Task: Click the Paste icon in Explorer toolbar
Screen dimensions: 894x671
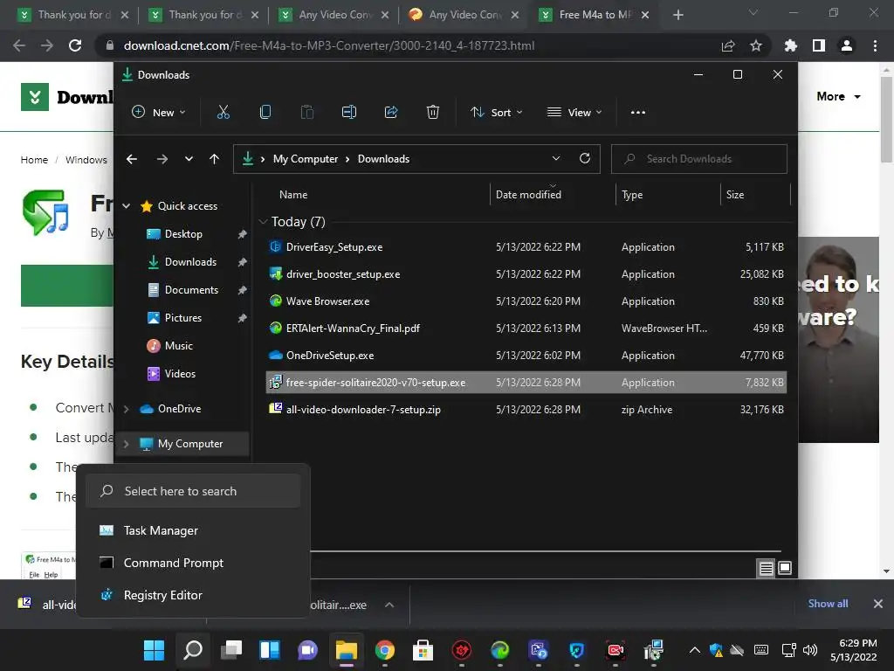Action: (x=307, y=113)
